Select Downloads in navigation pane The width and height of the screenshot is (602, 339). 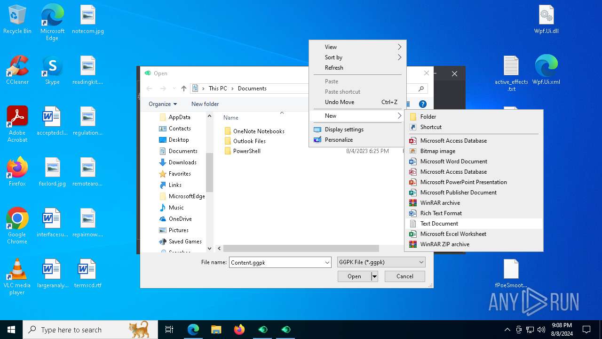(182, 162)
